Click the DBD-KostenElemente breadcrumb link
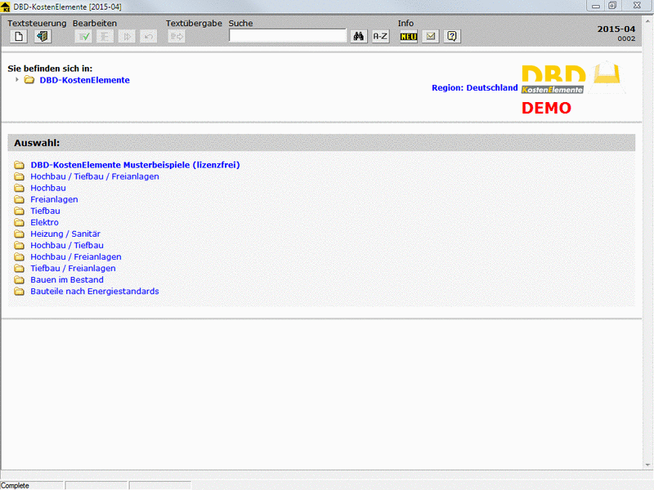The width and height of the screenshot is (654, 490). (85, 80)
